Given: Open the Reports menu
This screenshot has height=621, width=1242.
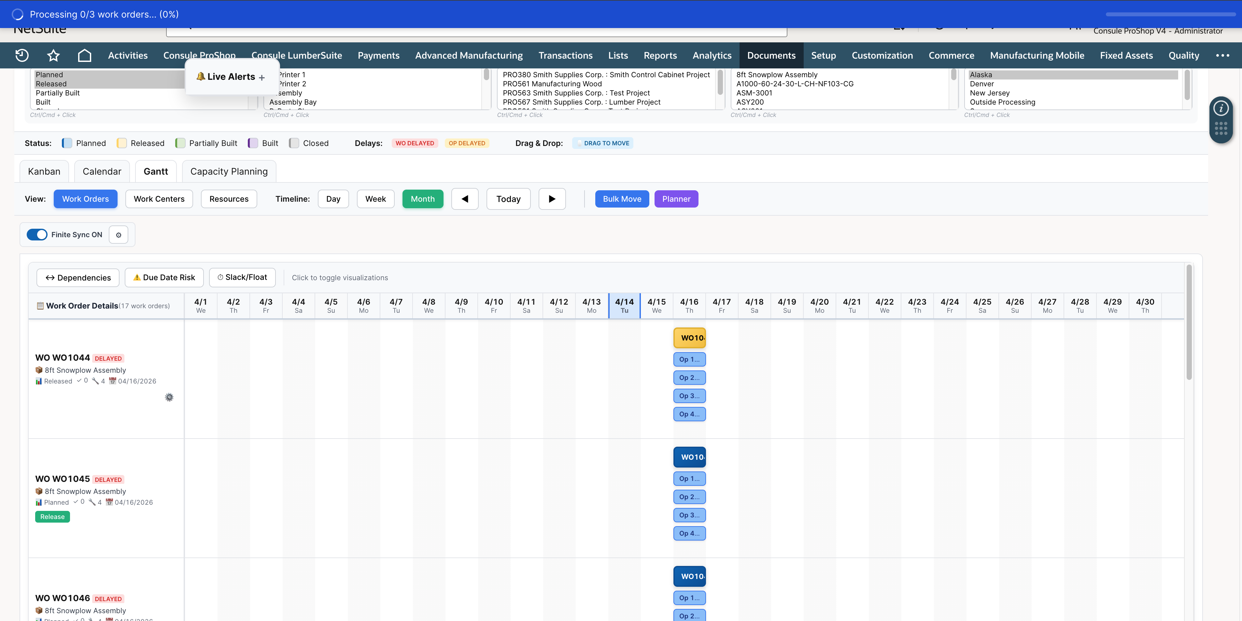Looking at the screenshot, I should 660,55.
